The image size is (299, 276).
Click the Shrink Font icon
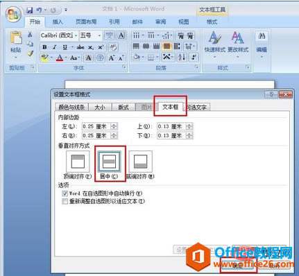point(121,58)
